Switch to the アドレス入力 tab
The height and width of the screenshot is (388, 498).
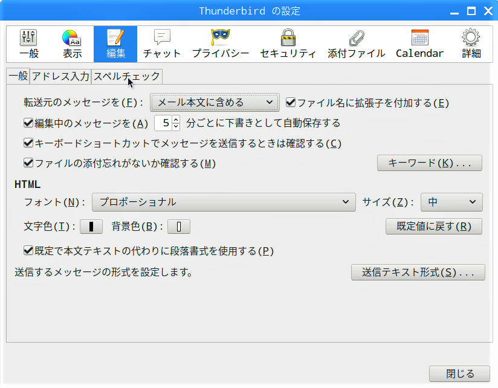tap(60, 77)
